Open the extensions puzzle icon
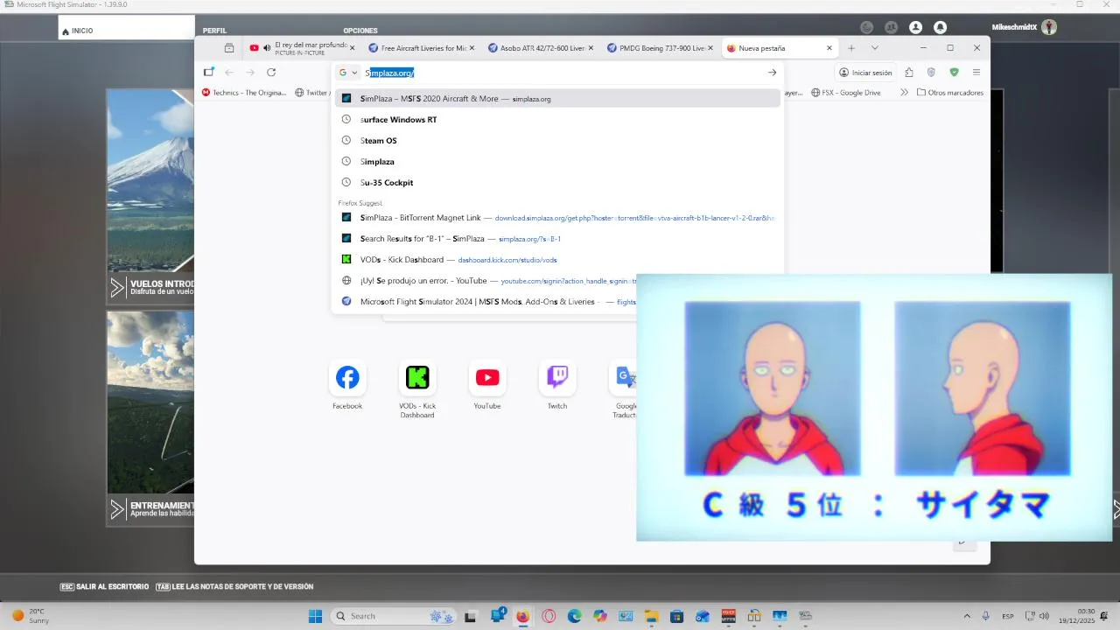The image size is (1120, 630). click(909, 73)
